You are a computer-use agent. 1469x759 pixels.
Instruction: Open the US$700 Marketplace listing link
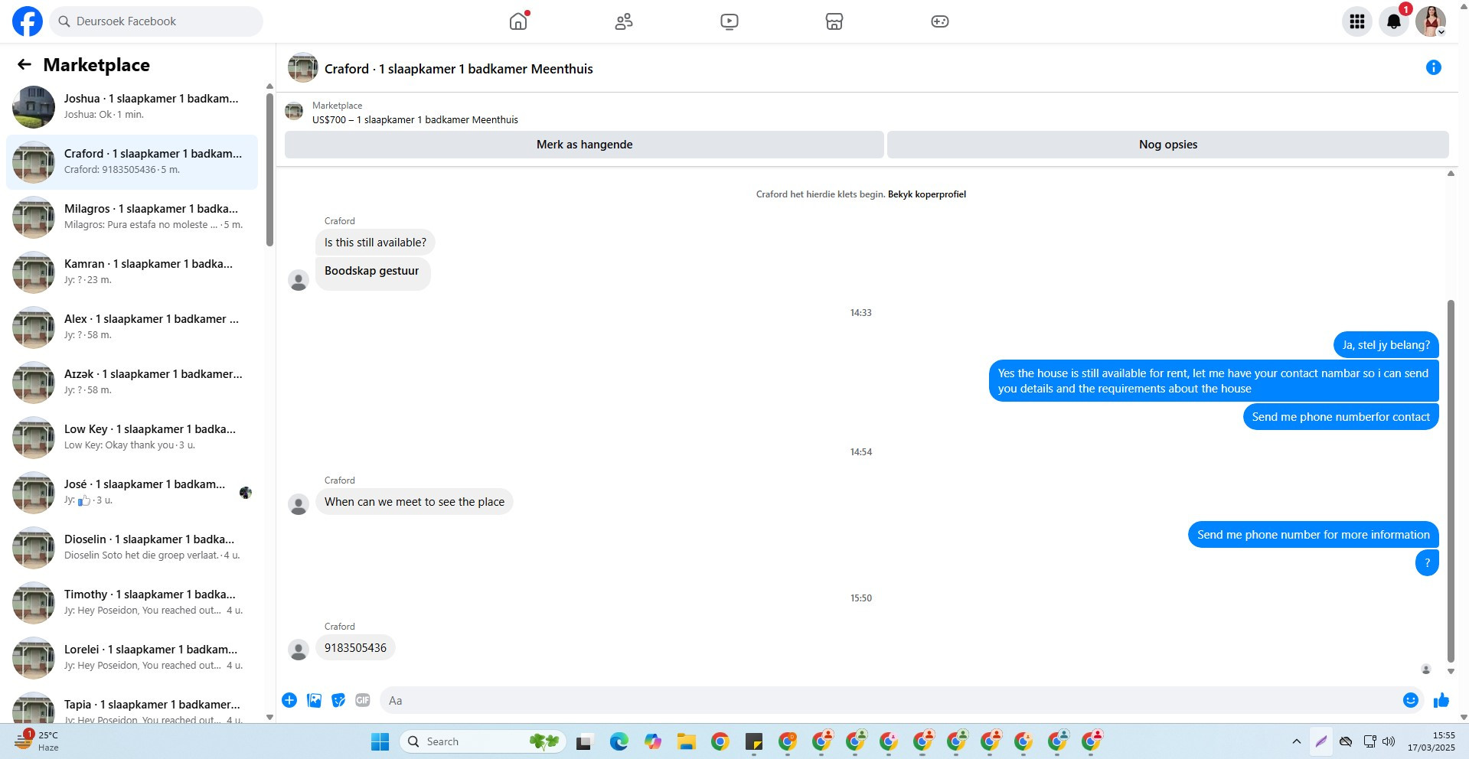click(x=415, y=120)
